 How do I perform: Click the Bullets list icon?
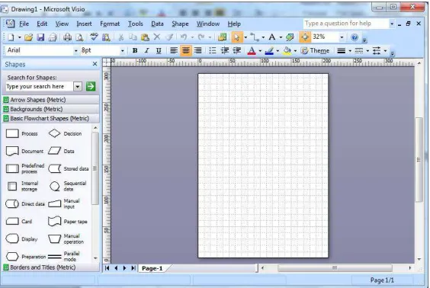[212, 50]
